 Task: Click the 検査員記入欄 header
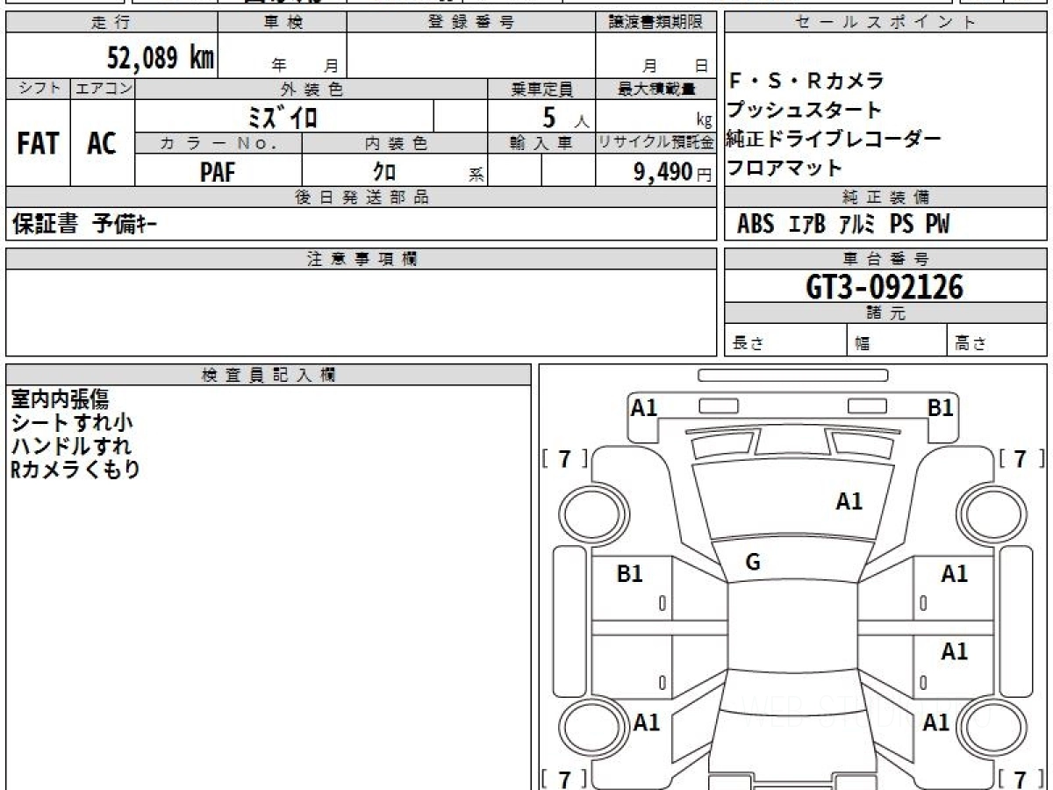pos(269,375)
